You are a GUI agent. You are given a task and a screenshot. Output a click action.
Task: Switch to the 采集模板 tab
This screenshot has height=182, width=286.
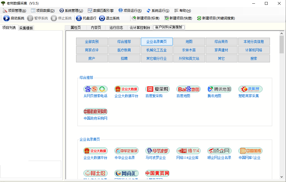tap(26, 28)
